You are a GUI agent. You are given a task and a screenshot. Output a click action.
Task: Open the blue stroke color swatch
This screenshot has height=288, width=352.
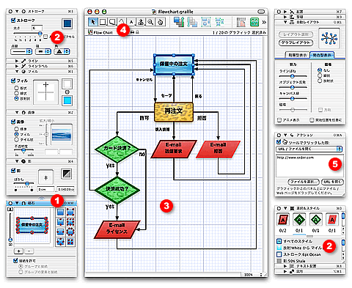tap(67, 23)
